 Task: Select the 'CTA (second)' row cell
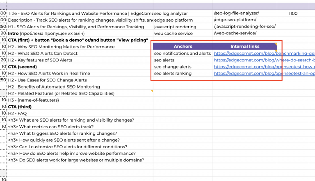tap(80, 67)
